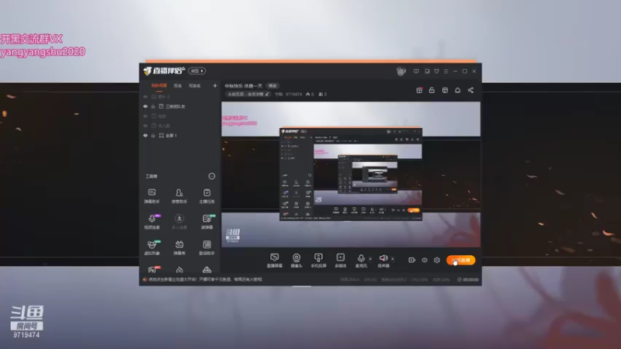621x349 pixels.
Task: Click the shirt skin icon in title bar
Action: tap(436, 71)
